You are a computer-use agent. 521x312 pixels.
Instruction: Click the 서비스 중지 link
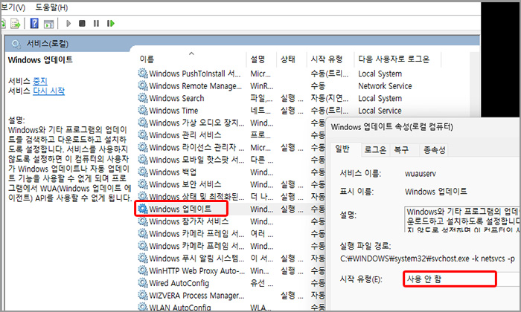40,81
